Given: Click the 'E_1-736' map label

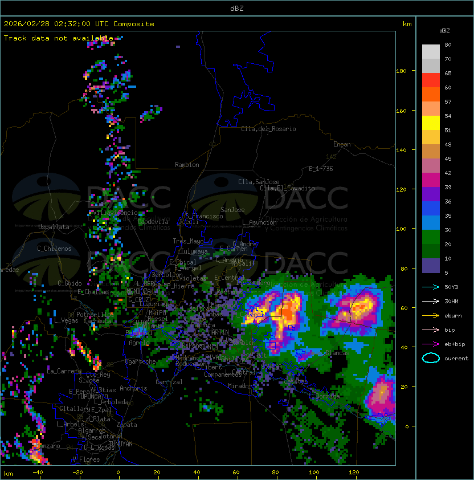Looking at the screenshot, I should pos(321,169).
